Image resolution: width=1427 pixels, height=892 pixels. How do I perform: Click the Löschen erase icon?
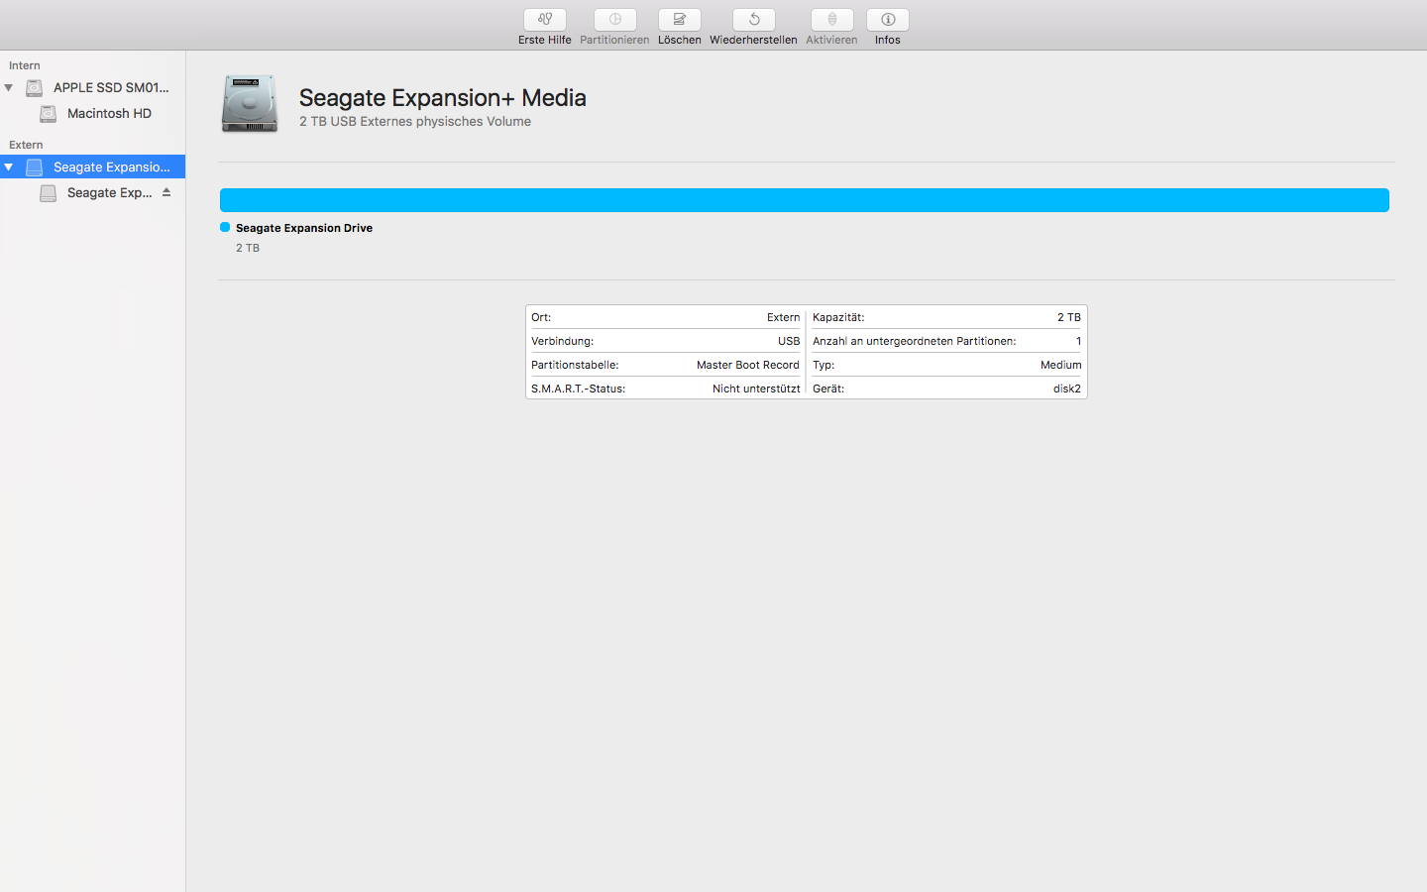[679, 20]
